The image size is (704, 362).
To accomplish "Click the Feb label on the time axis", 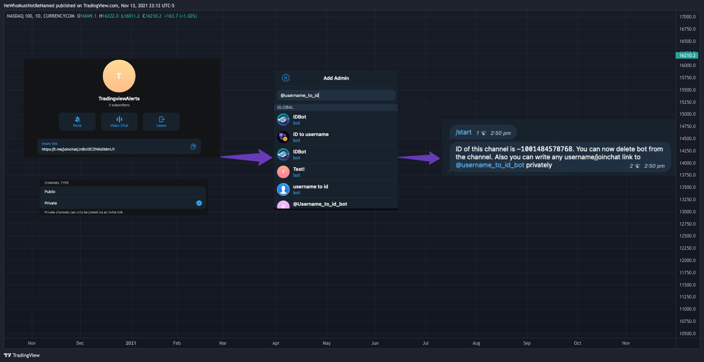I will pyautogui.click(x=177, y=343).
